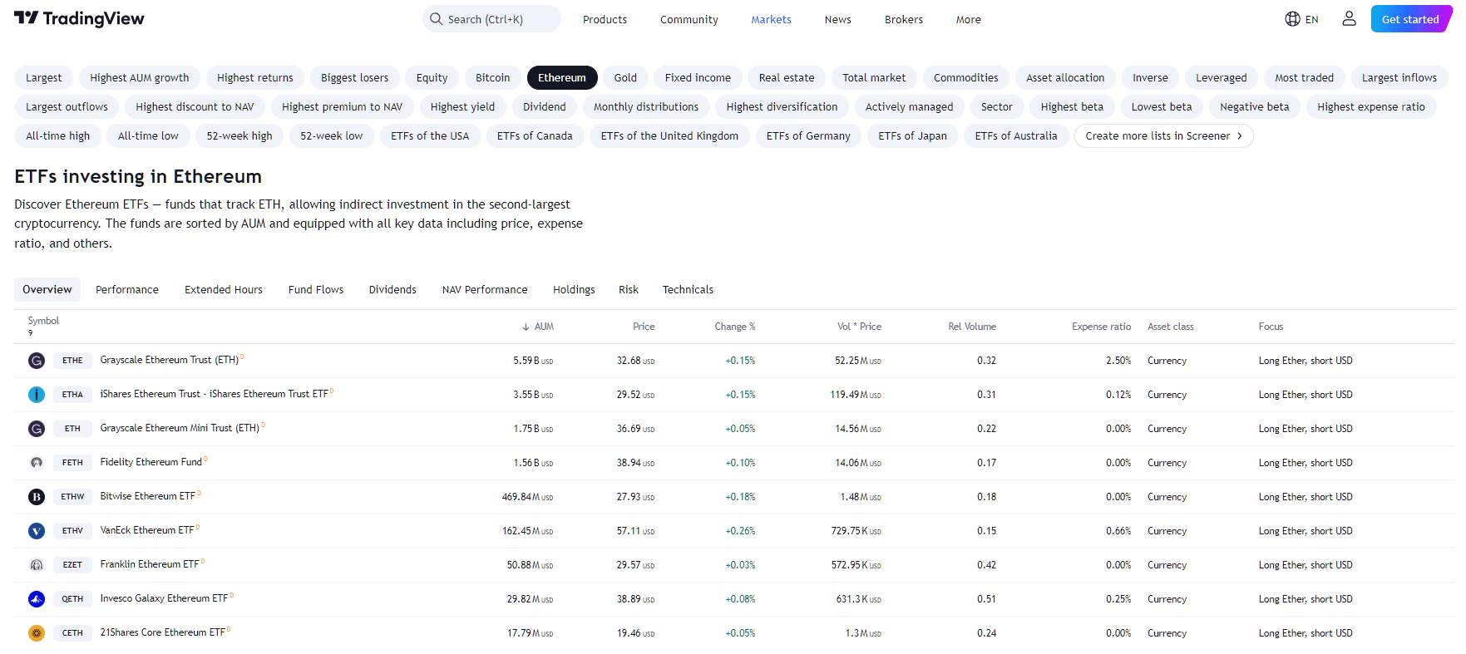The width and height of the screenshot is (1466, 654).
Task: Click the Bitwise logo beside ETHW
Action: (37, 497)
